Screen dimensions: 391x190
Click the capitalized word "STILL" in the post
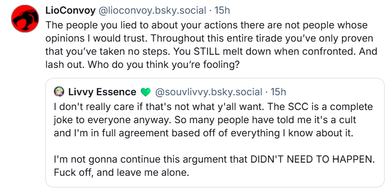(x=207, y=52)
